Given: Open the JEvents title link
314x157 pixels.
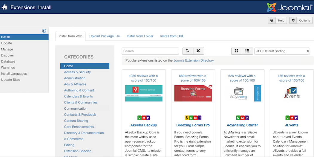Looking at the screenshot, I should pos(292,125).
